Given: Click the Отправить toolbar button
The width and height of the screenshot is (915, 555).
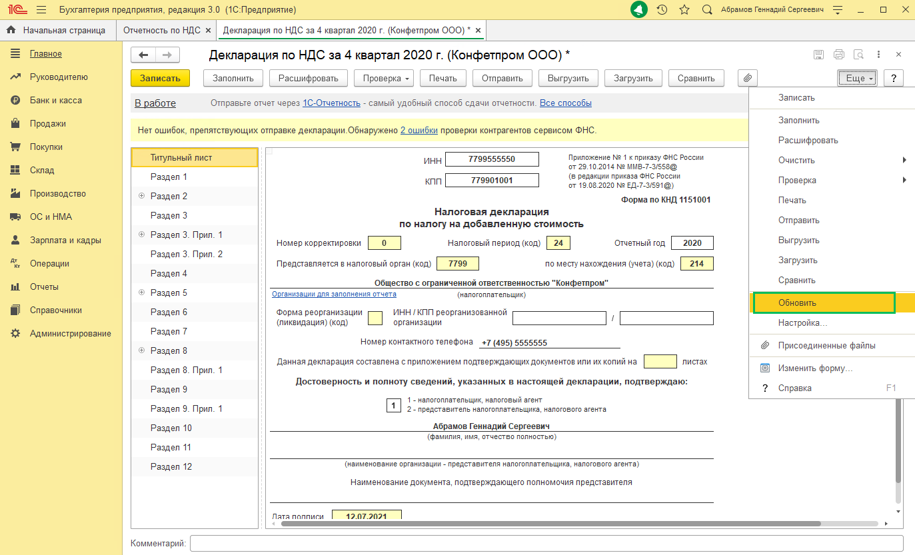Looking at the screenshot, I should click(x=502, y=78).
